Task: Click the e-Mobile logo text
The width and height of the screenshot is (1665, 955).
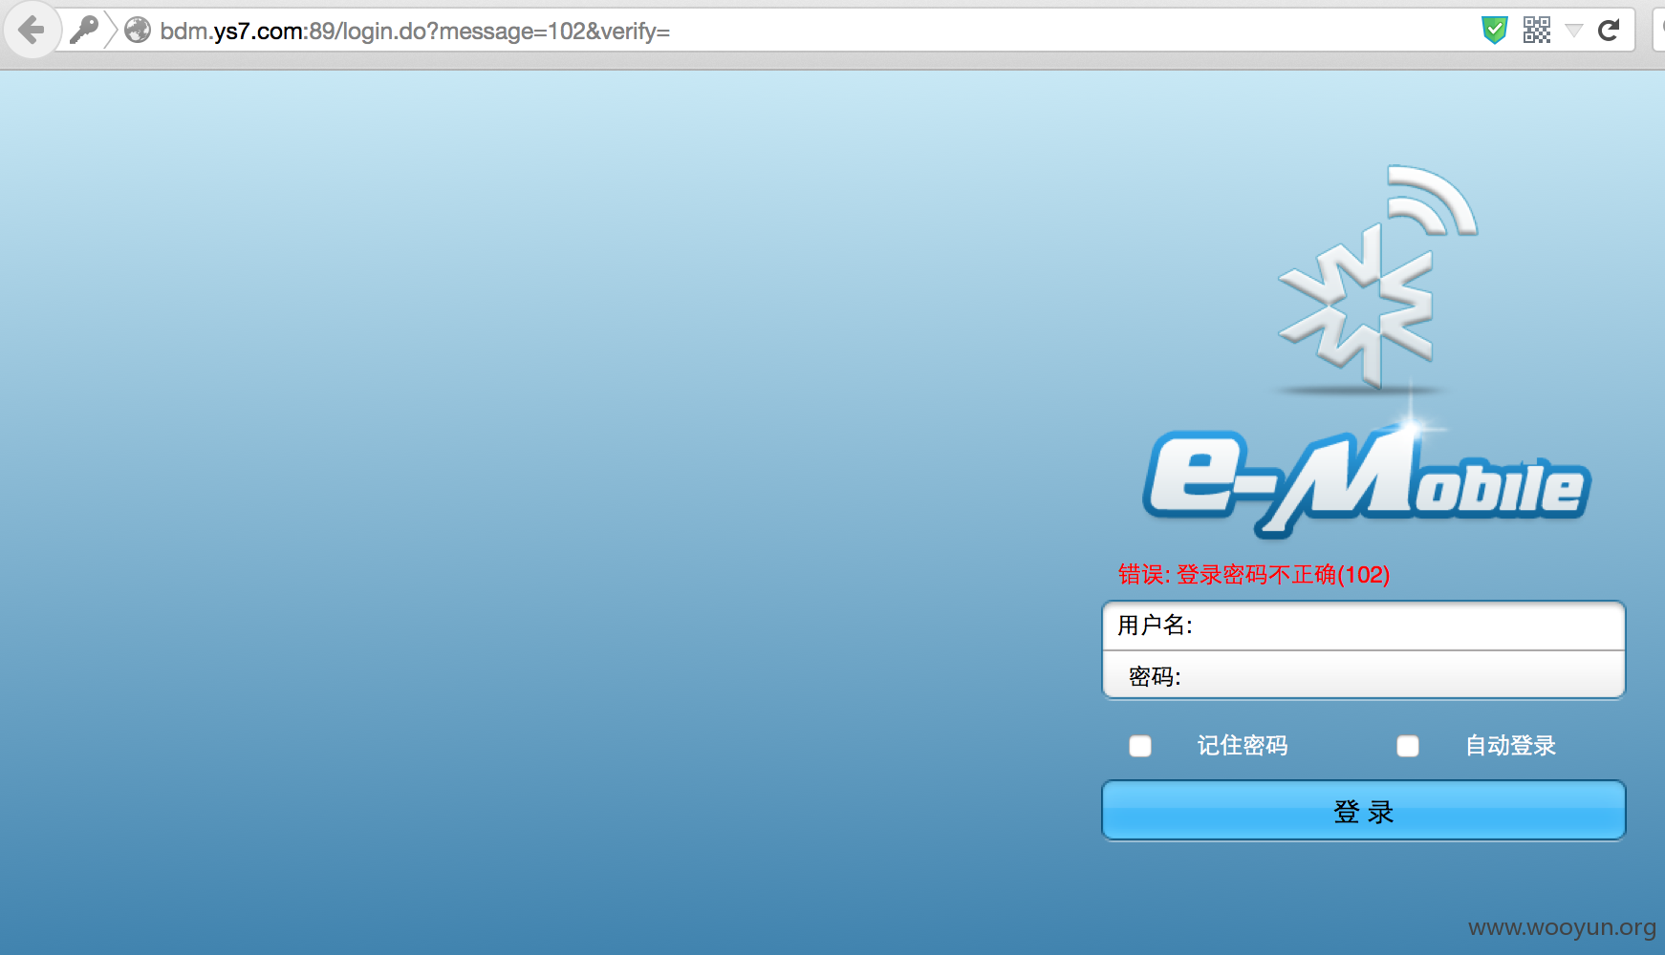Action: coord(1367,482)
